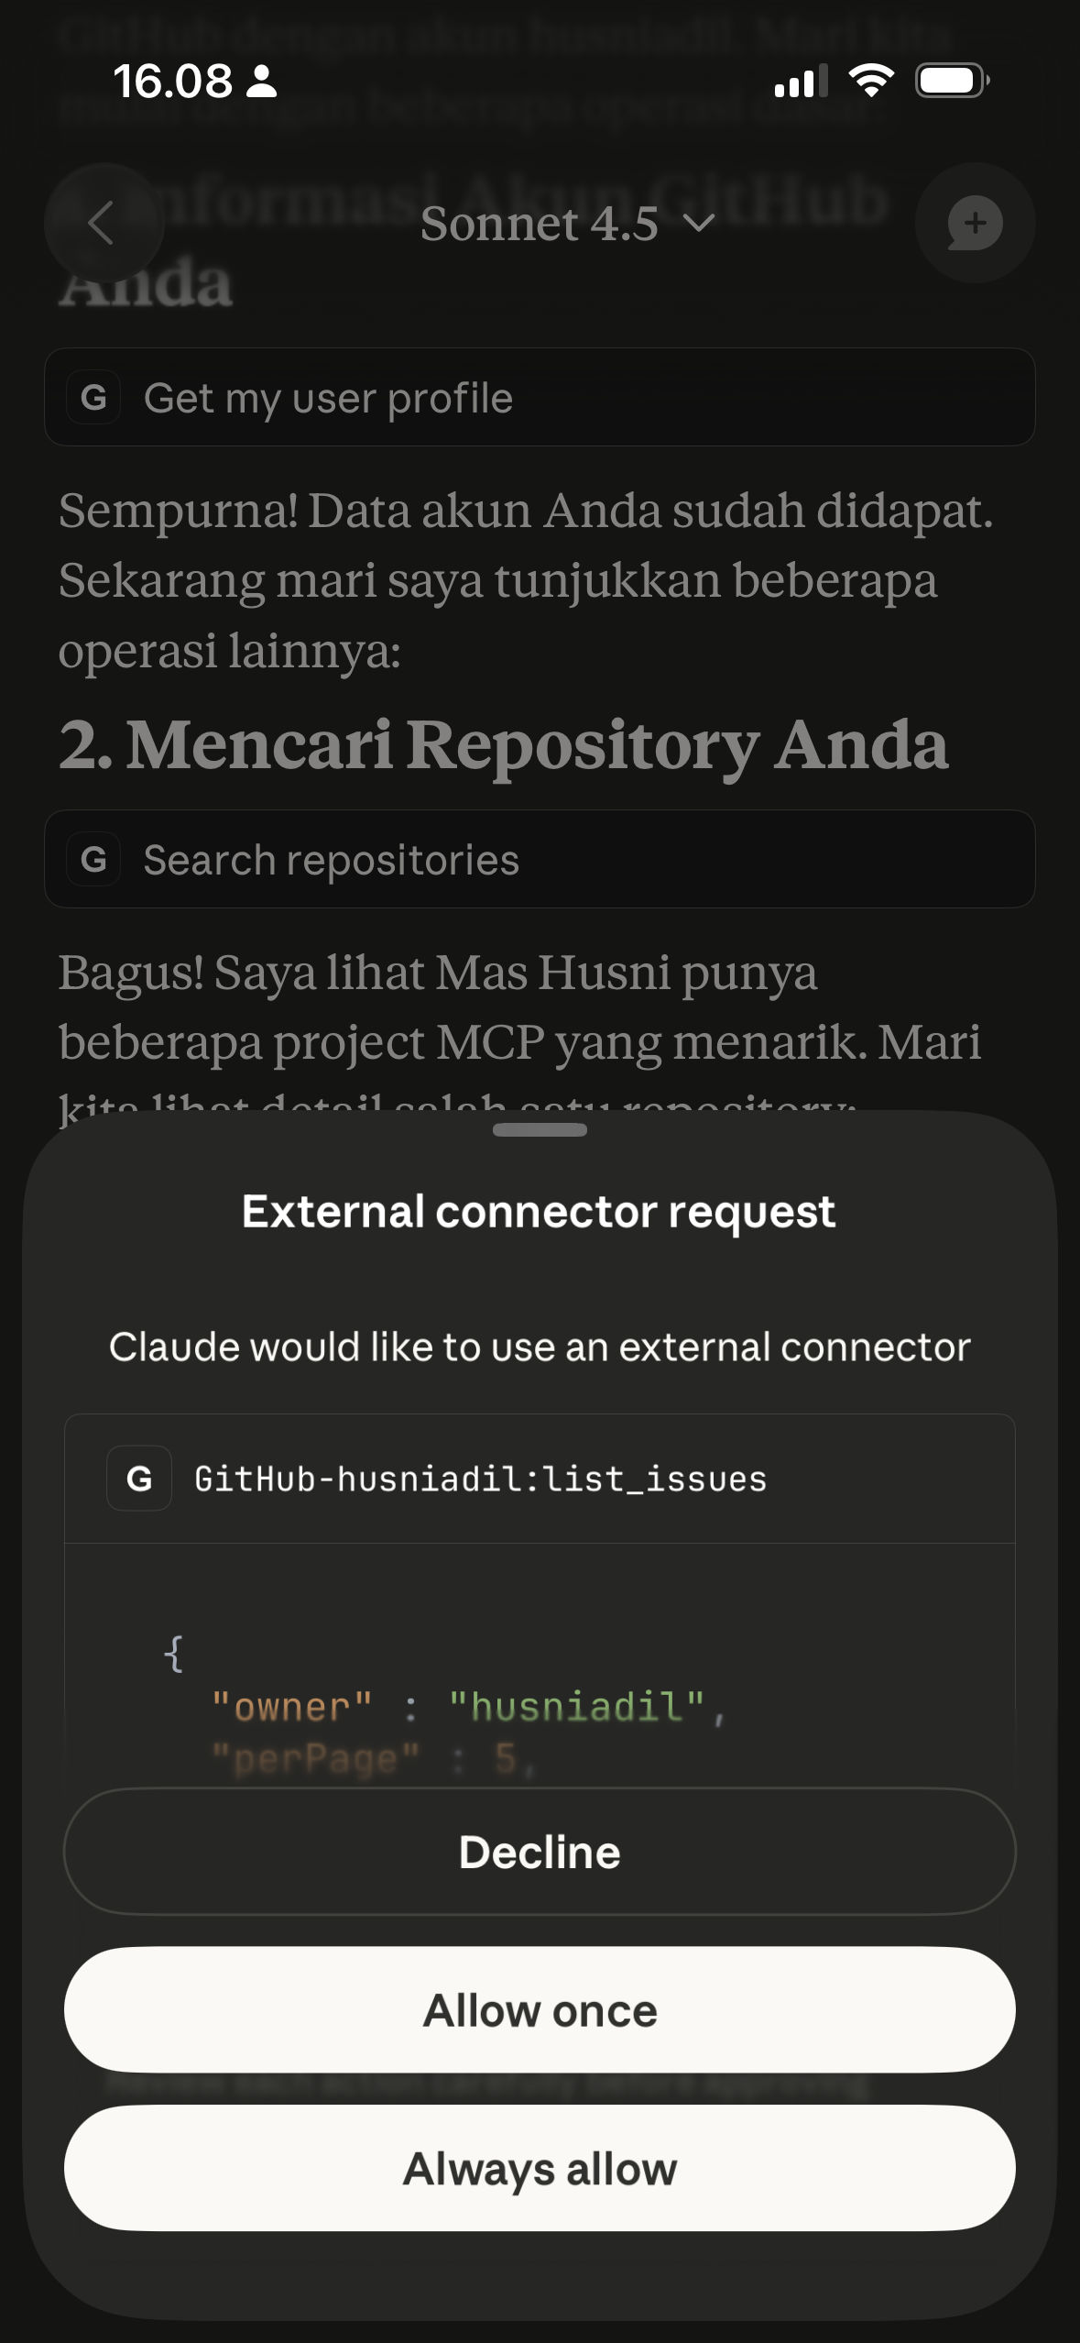Tap the cellular signal indicator
1080x2343 pixels.
[x=801, y=81]
